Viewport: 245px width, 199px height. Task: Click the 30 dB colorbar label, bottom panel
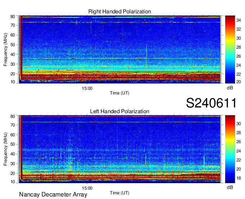(x=239, y=124)
